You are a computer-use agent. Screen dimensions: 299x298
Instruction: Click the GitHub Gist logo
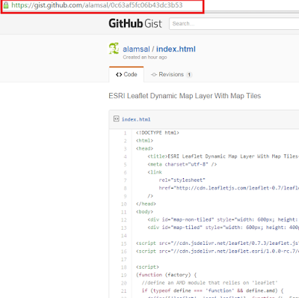click(135, 23)
